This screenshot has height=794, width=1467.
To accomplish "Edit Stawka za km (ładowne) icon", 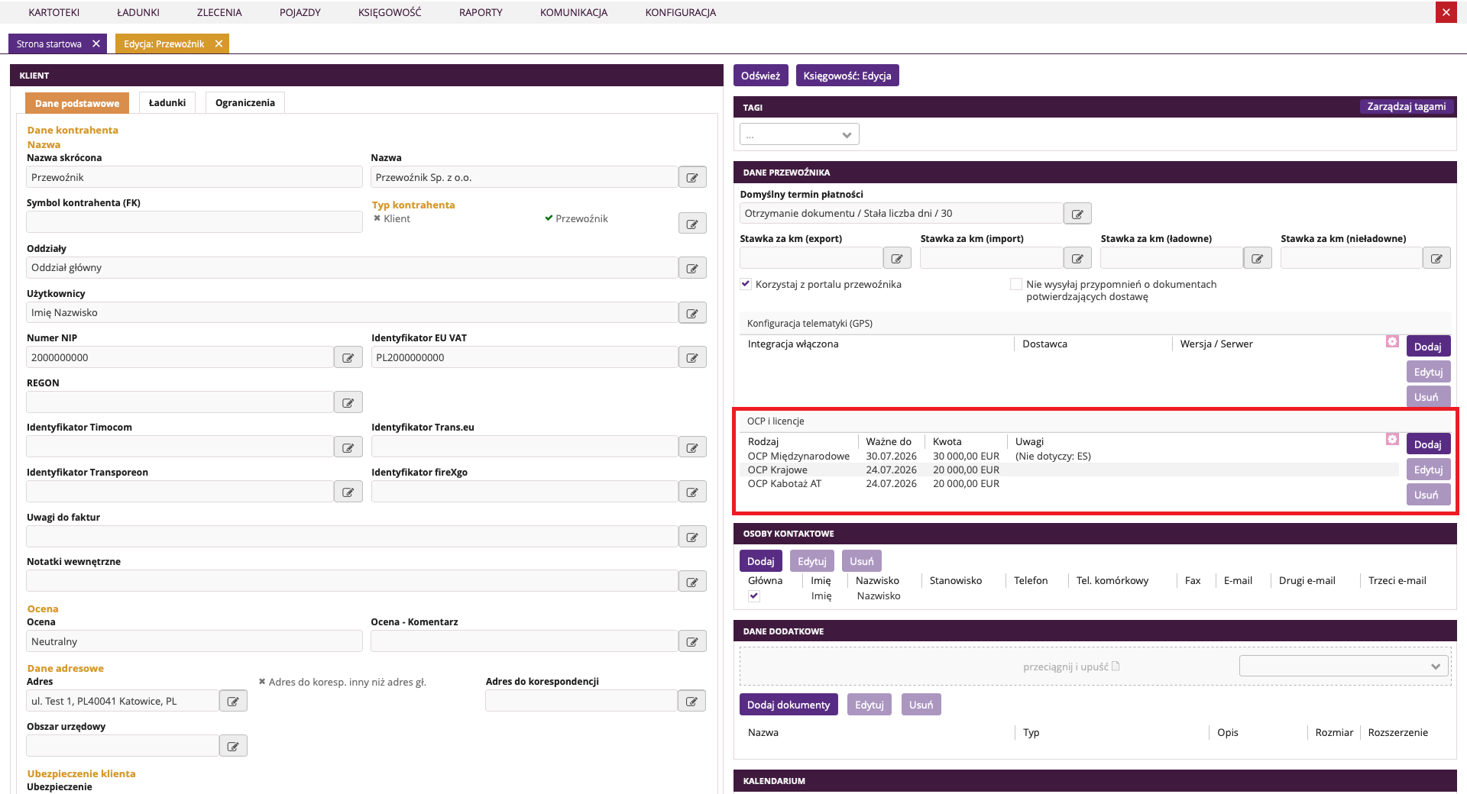I will [1258, 258].
